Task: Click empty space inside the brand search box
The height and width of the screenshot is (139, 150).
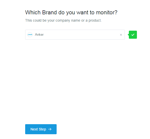Action: click(81, 35)
